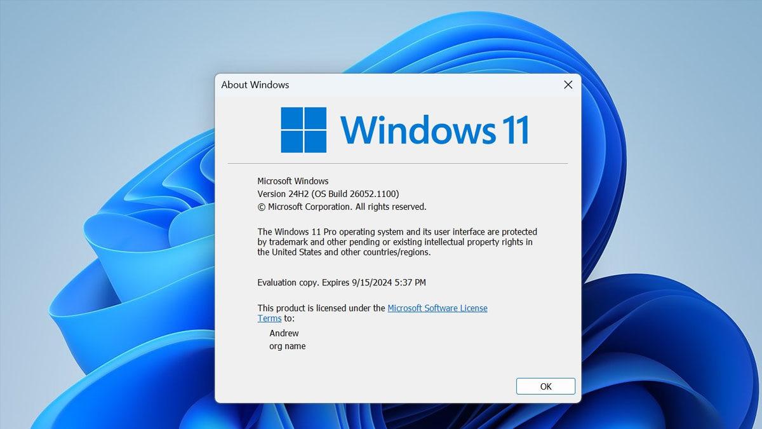The width and height of the screenshot is (762, 429).
Task: Close the About Windows dialog
Action: (x=567, y=85)
